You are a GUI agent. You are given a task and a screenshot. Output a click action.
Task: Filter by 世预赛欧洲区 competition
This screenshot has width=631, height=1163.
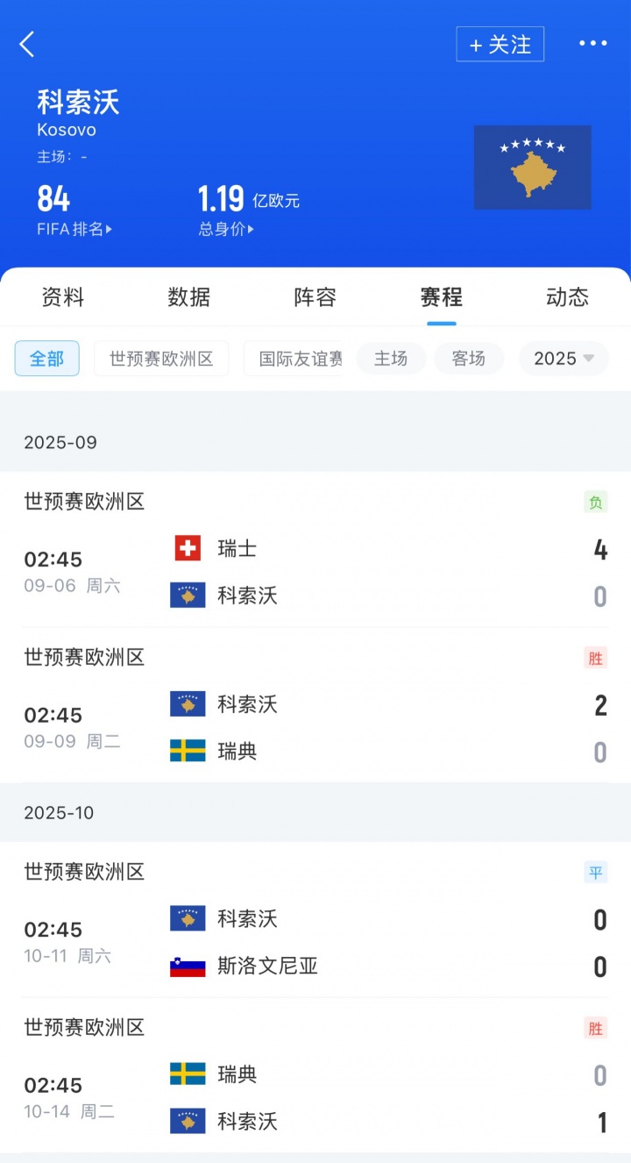pos(161,359)
